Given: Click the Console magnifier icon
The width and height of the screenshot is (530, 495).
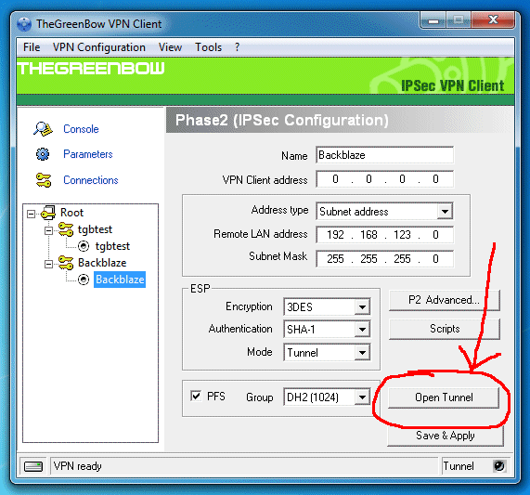Looking at the screenshot, I should [x=43, y=129].
